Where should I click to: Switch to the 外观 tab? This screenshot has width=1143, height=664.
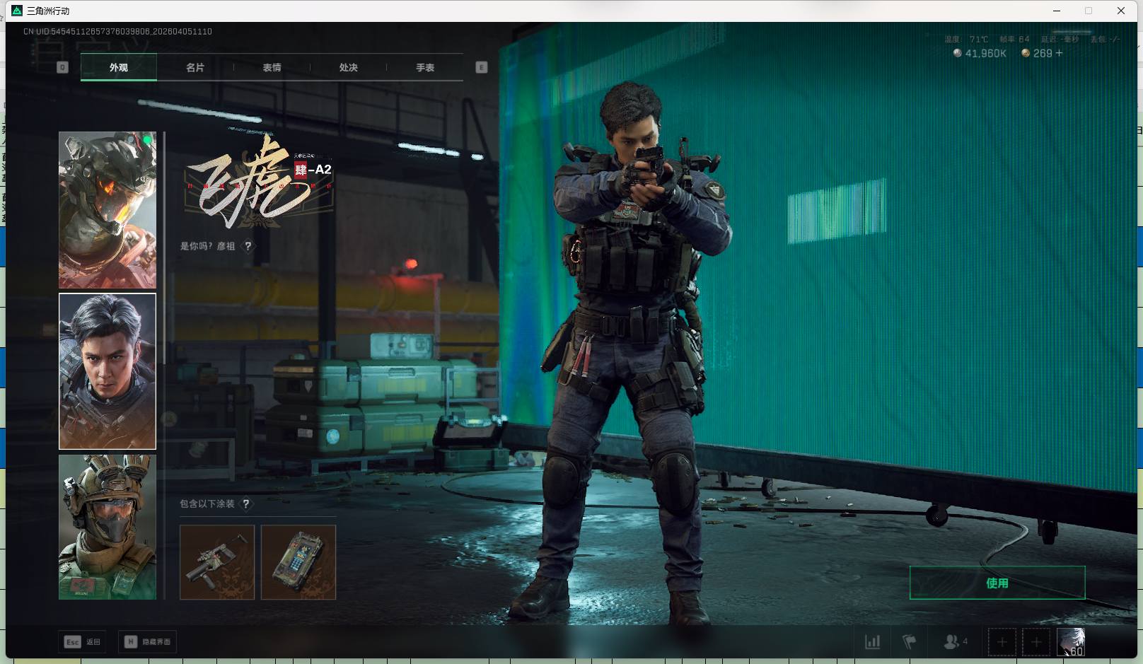(119, 67)
